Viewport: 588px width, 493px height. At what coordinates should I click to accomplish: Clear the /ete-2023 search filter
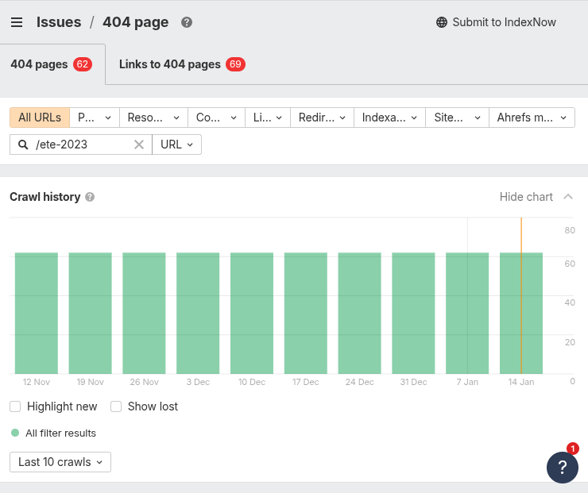pyautogui.click(x=139, y=144)
